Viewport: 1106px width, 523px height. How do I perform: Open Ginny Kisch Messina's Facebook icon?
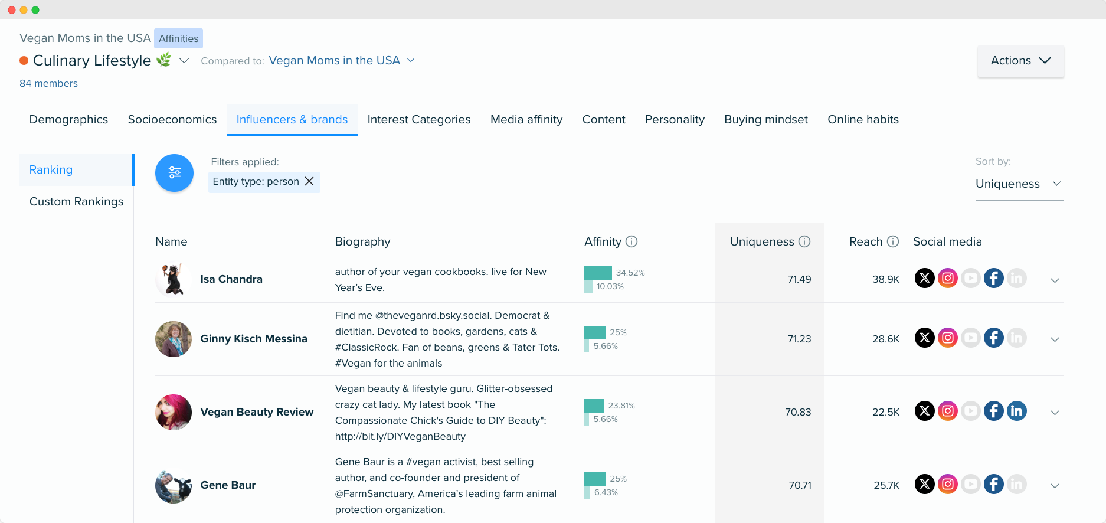pos(994,338)
